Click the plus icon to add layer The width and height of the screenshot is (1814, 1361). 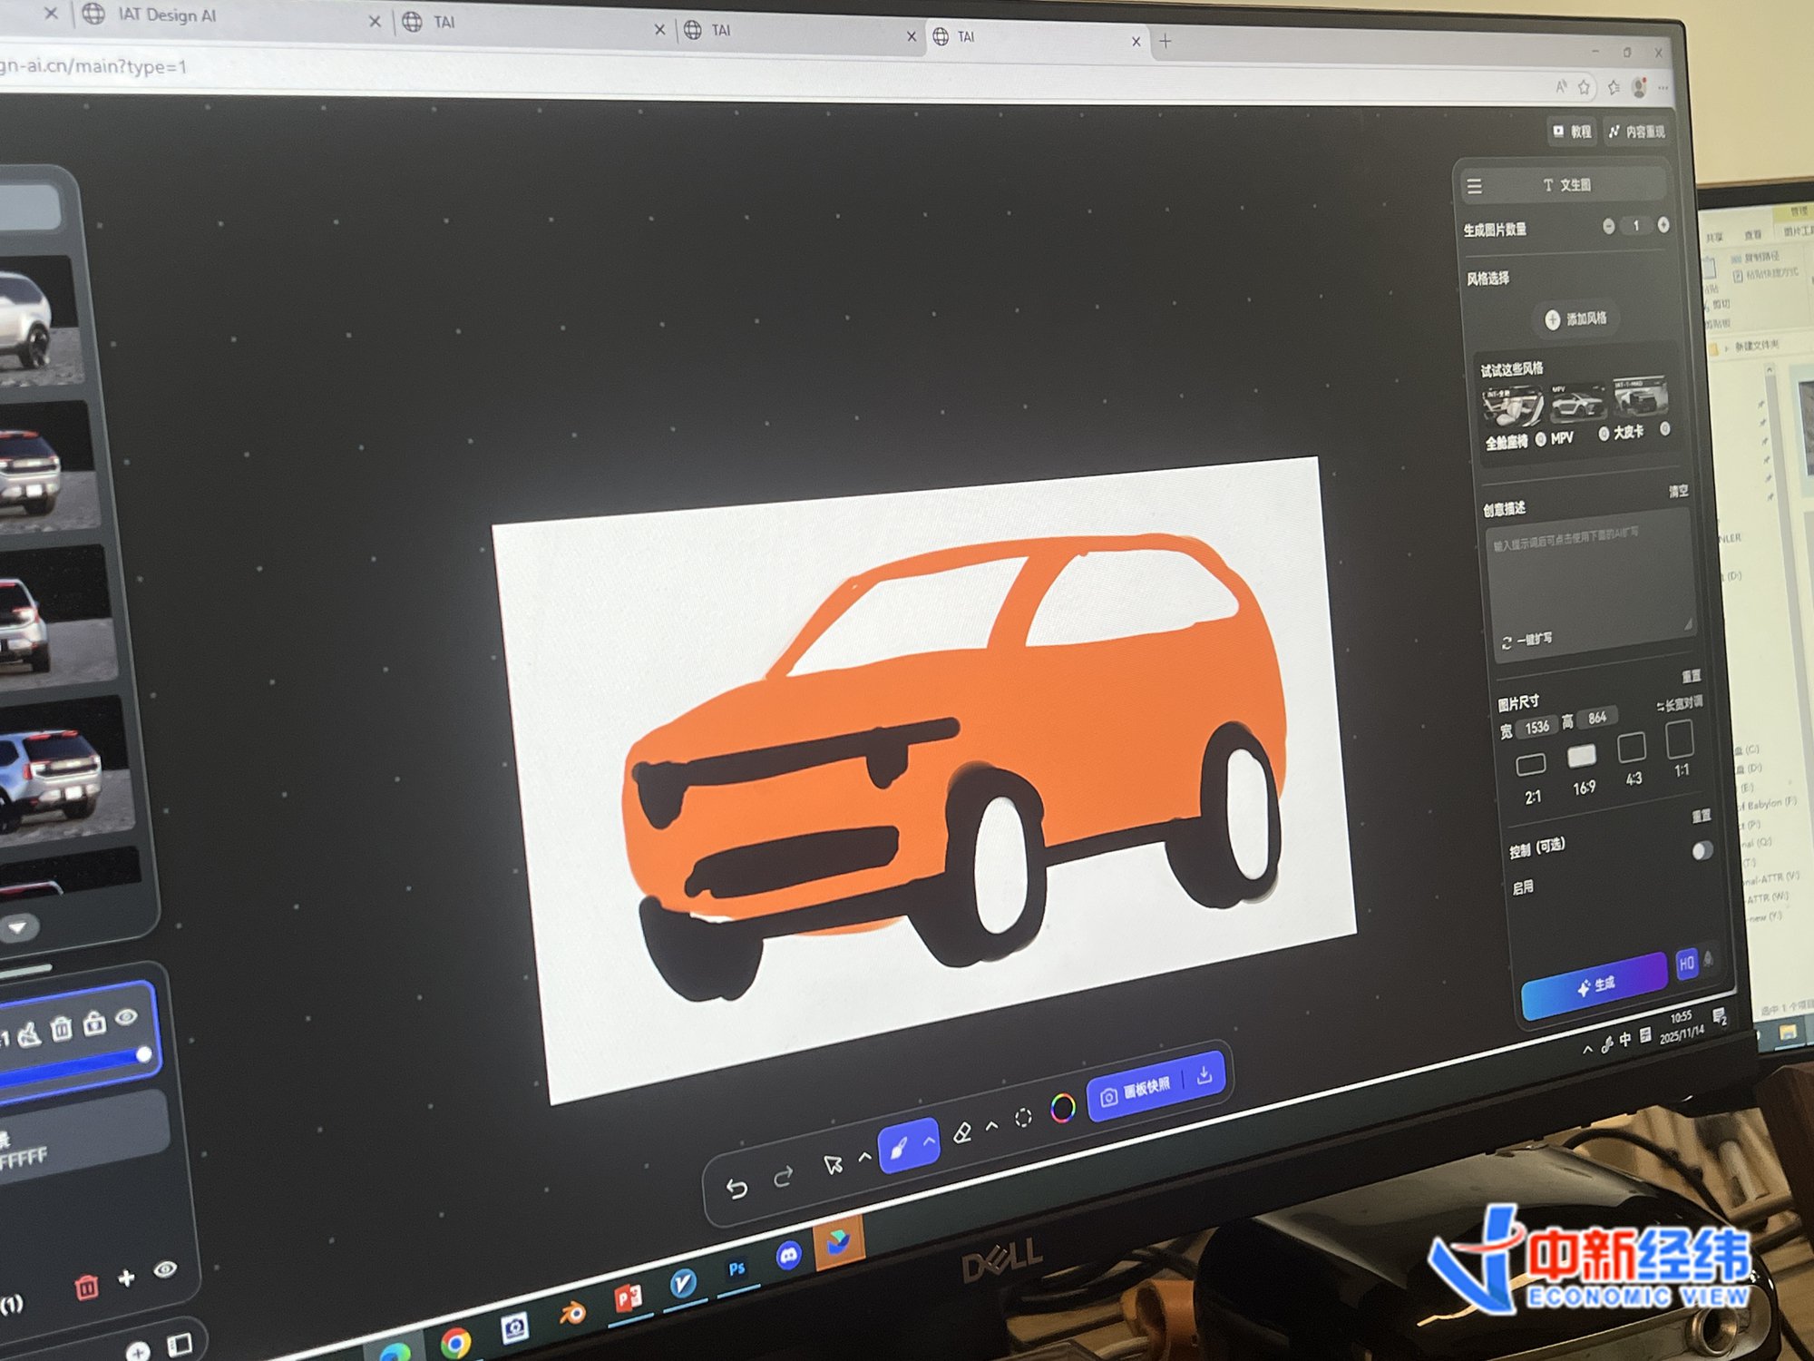126,1278
